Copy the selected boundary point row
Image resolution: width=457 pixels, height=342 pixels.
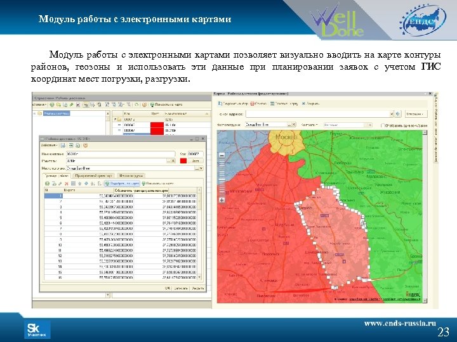pos(54,184)
